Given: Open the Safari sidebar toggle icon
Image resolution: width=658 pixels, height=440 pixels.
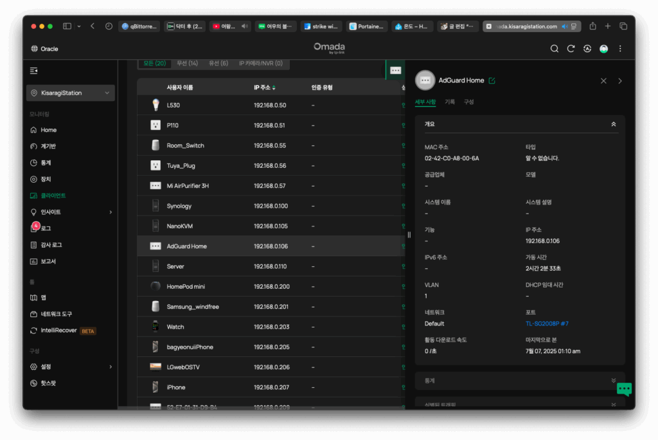Looking at the screenshot, I should pos(67,26).
